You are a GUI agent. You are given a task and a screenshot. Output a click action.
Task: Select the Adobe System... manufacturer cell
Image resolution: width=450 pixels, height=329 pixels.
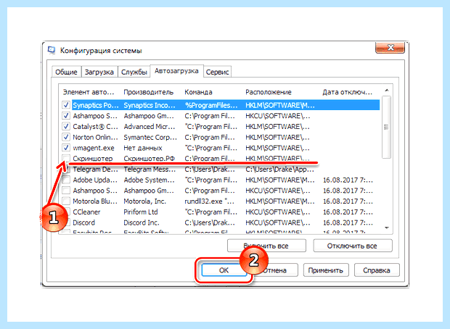[150, 180]
